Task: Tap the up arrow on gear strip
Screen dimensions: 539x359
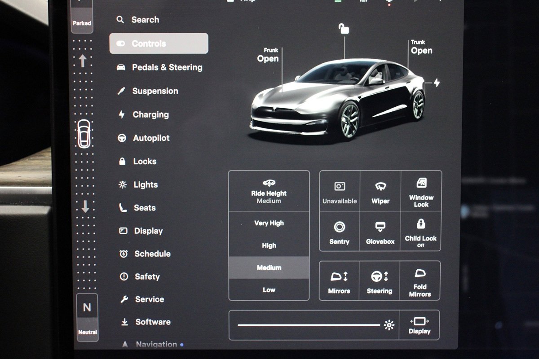Action: (x=83, y=61)
